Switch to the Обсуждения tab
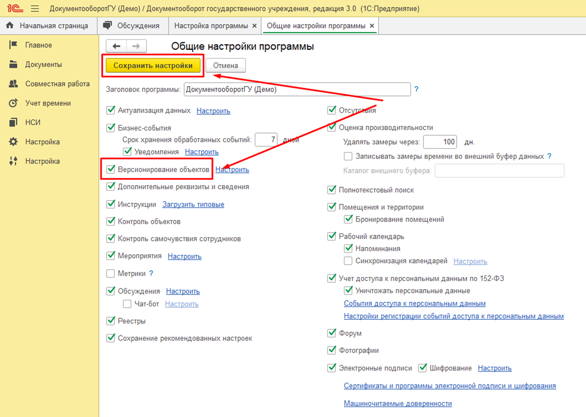 (133, 26)
